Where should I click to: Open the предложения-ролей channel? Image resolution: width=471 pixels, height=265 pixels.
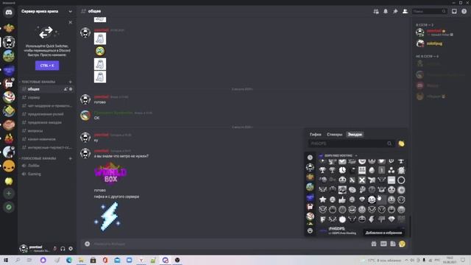[x=46, y=114]
